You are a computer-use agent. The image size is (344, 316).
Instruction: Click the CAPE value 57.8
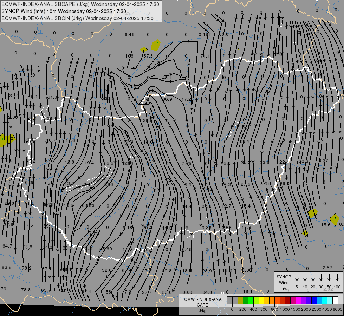(148, 56)
